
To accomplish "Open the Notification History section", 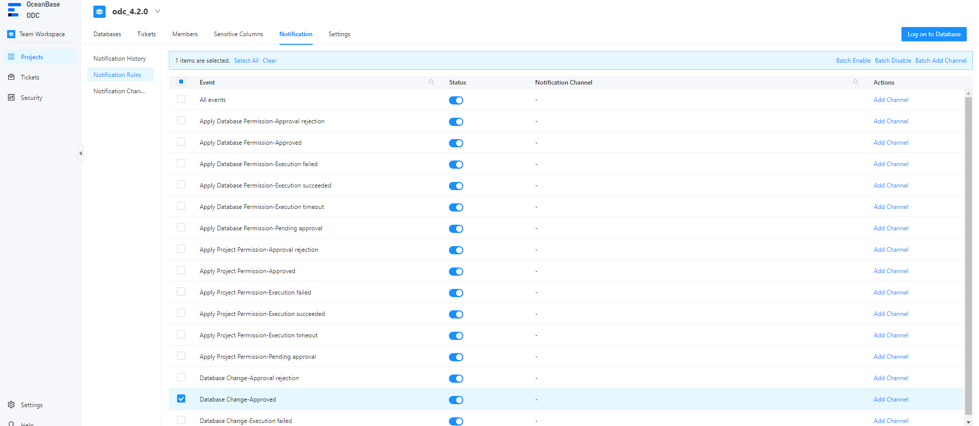I will [x=119, y=59].
